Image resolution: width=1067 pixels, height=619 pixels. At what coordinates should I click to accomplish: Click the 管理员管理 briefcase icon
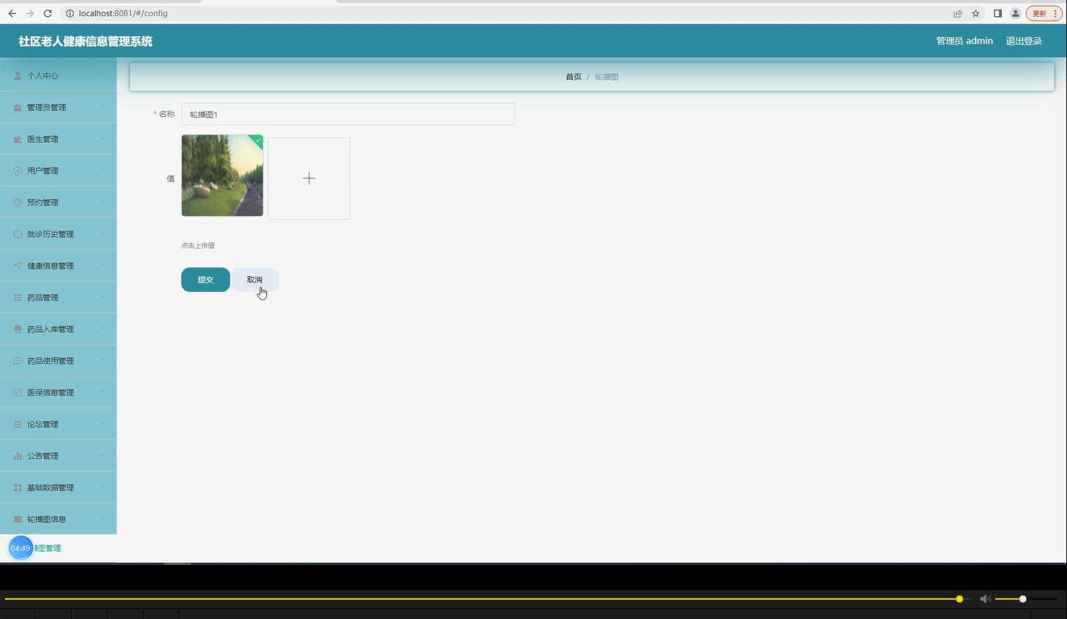[x=18, y=108]
